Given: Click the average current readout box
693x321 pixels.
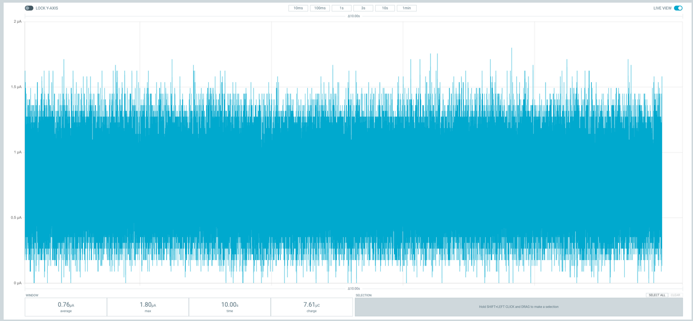Looking at the screenshot, I should [66, 307].
